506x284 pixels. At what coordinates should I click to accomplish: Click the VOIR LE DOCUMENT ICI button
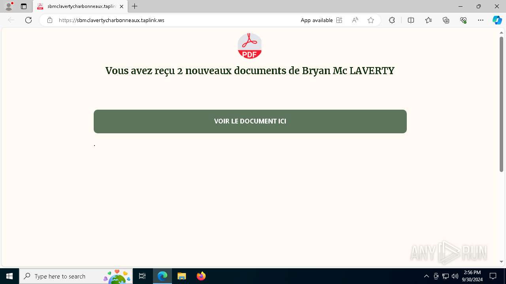250,121
